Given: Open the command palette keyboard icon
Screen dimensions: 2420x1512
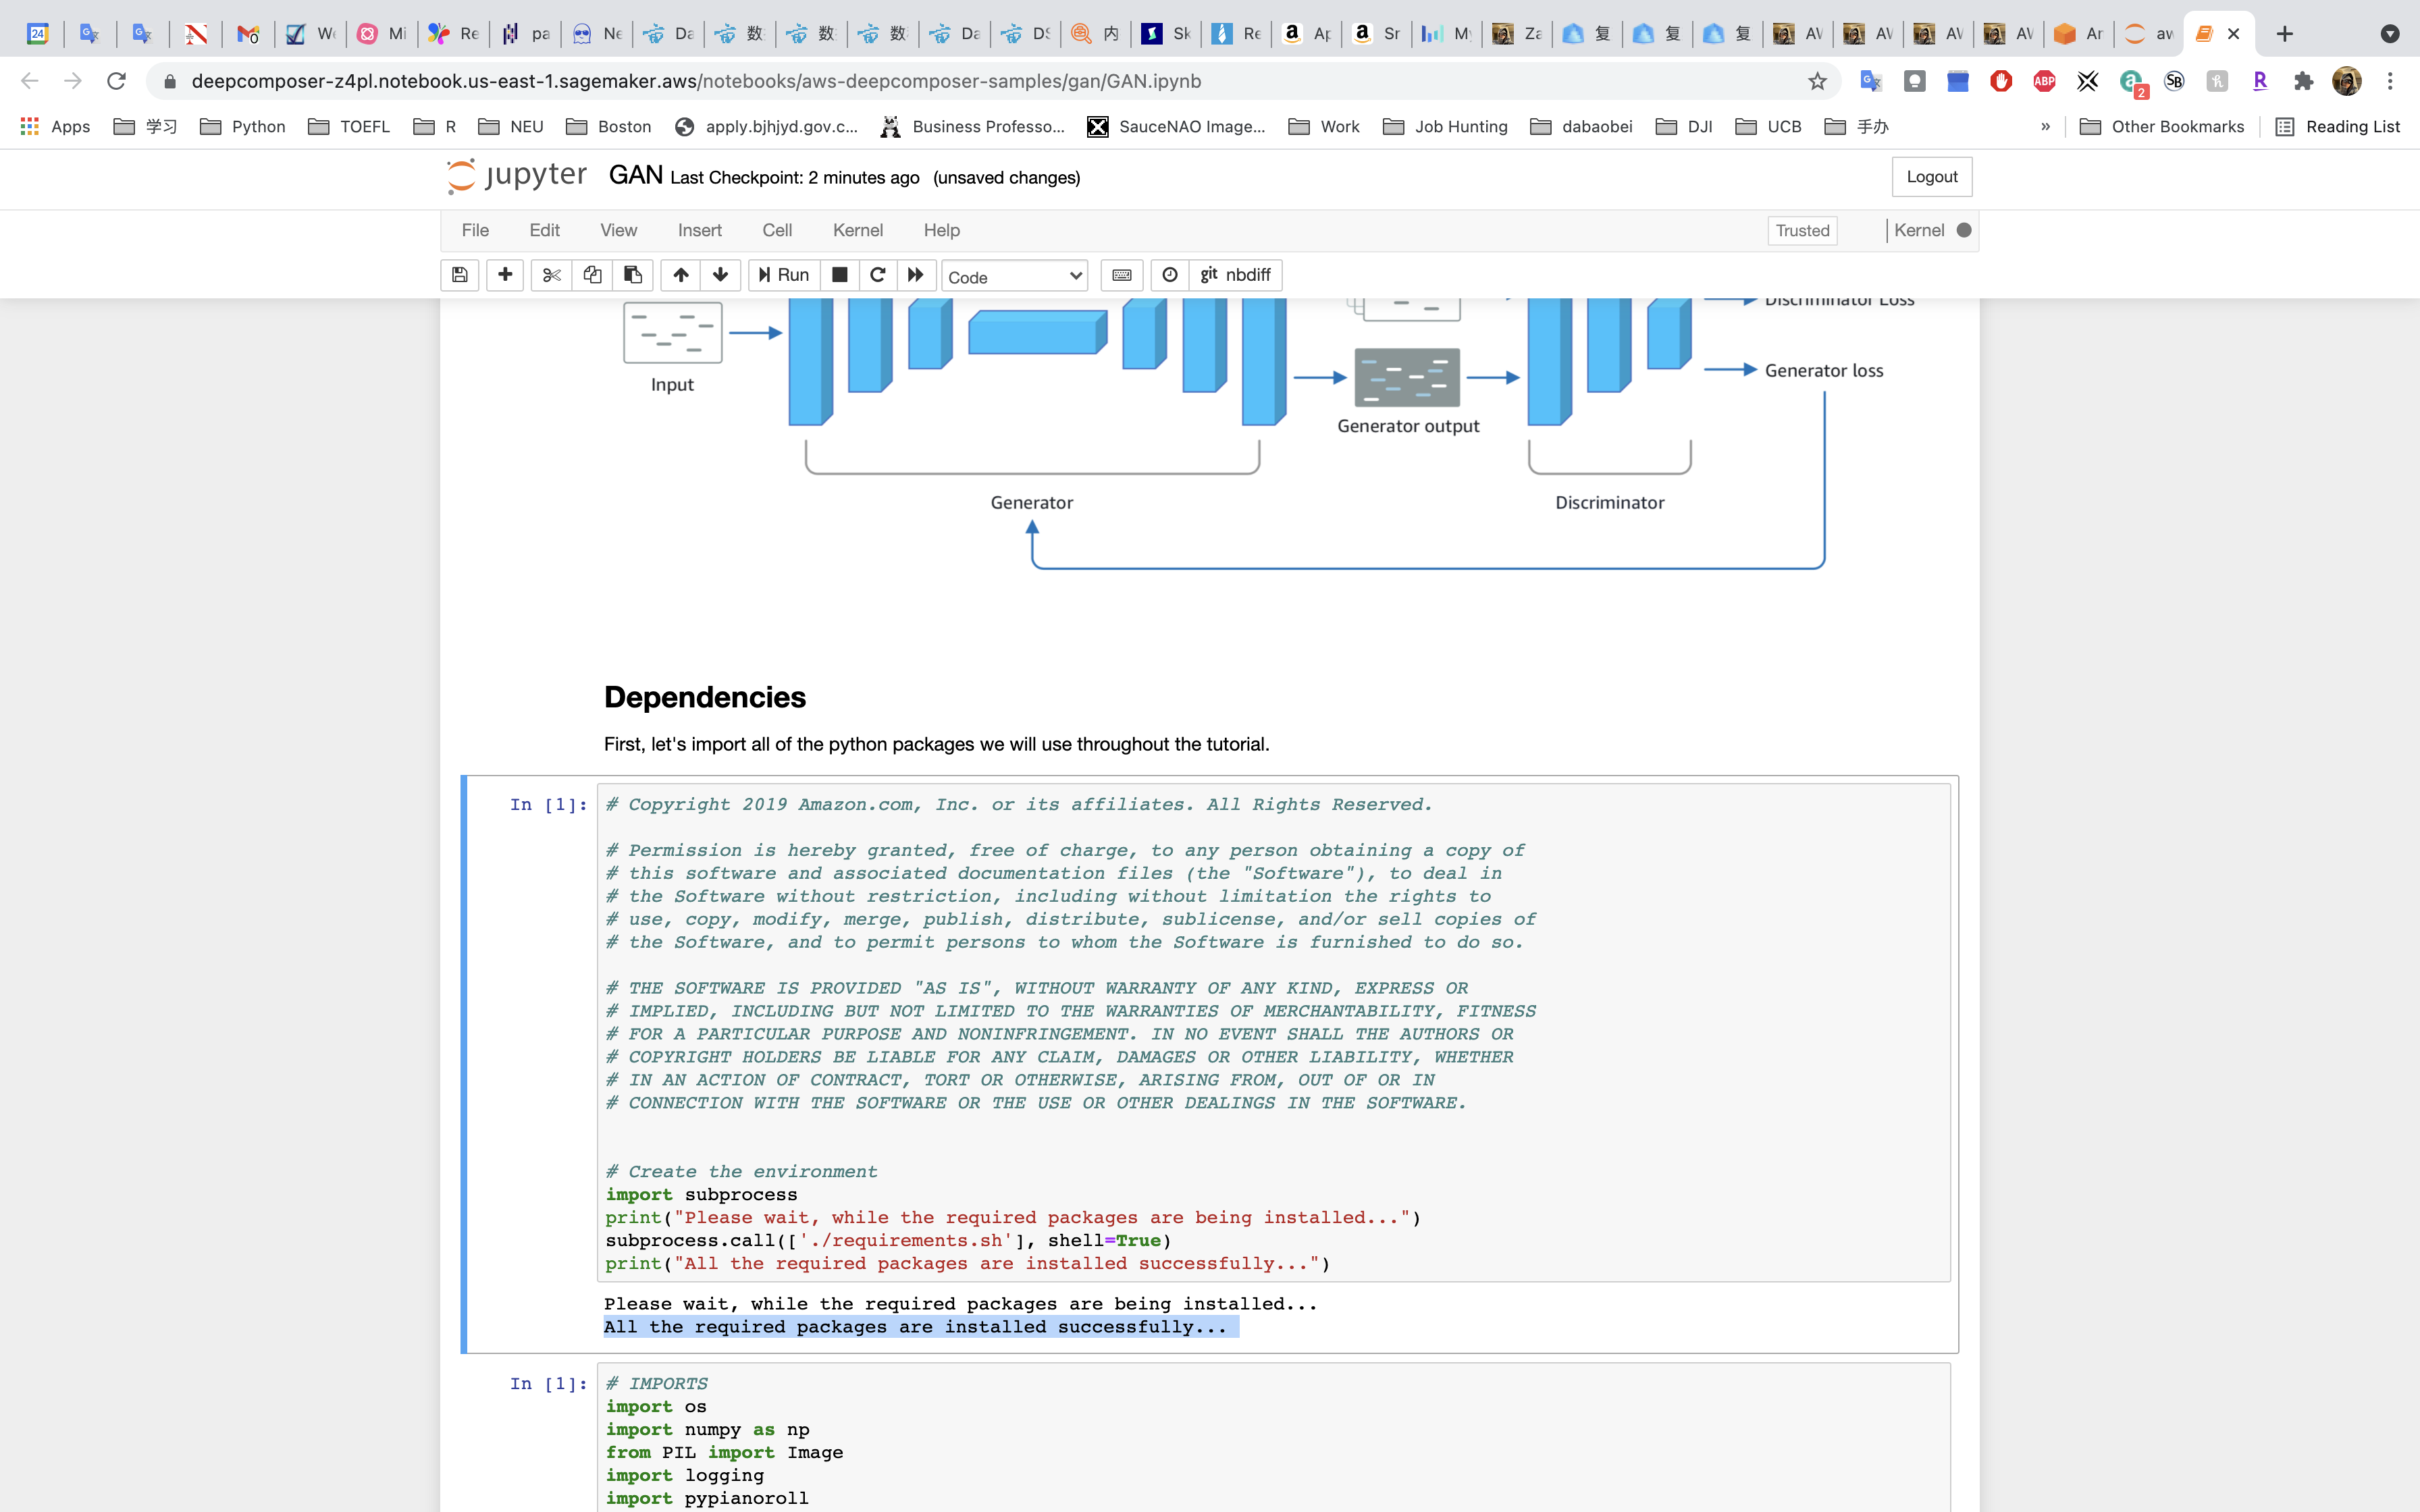Looking at the screenshot, I should click(x=1122, y=275).
